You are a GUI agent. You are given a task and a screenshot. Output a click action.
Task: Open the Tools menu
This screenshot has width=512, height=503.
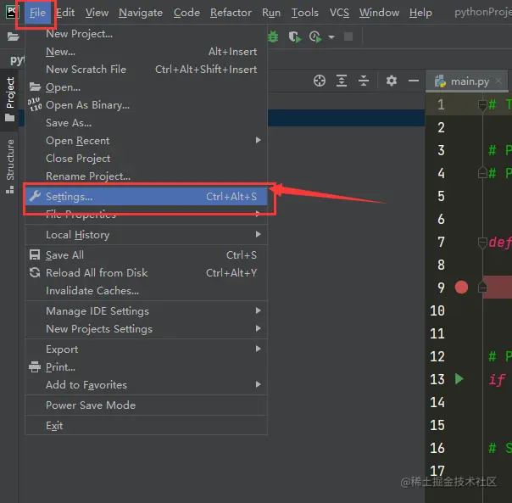(x=305, y=13)
